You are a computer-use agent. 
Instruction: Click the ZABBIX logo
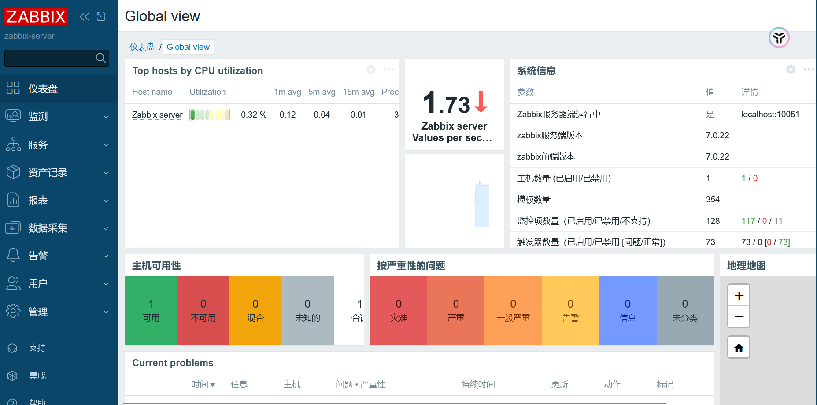pos(36,17)
